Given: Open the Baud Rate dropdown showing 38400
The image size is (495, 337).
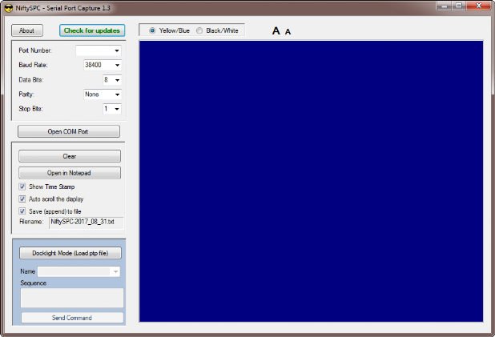Looking at the screenshot, I should [103, 65].
